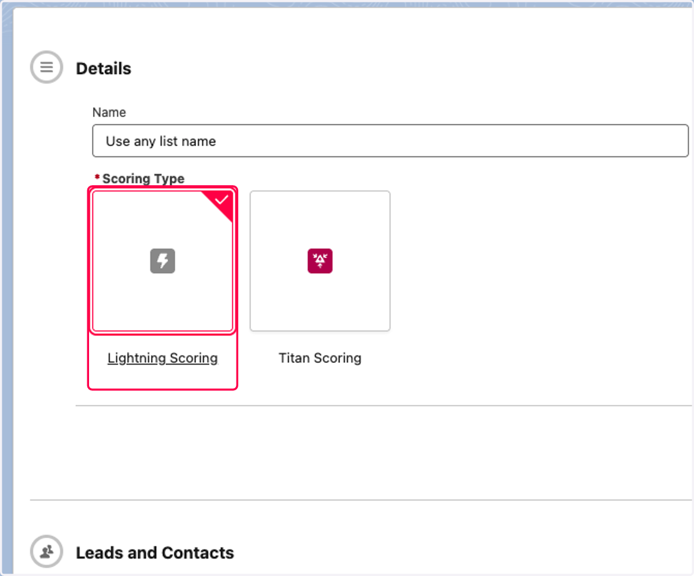Click the crimson Titan Scoring icon

320,261
